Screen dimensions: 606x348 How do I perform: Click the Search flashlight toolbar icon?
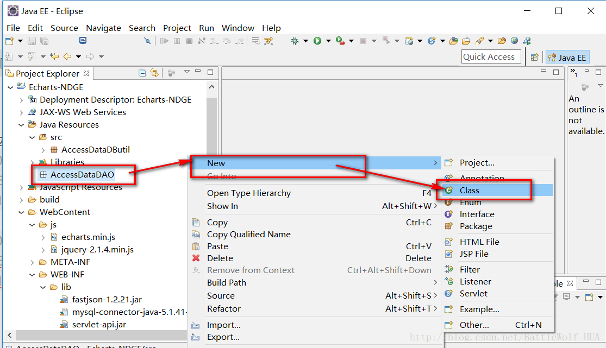pos(479,41)
